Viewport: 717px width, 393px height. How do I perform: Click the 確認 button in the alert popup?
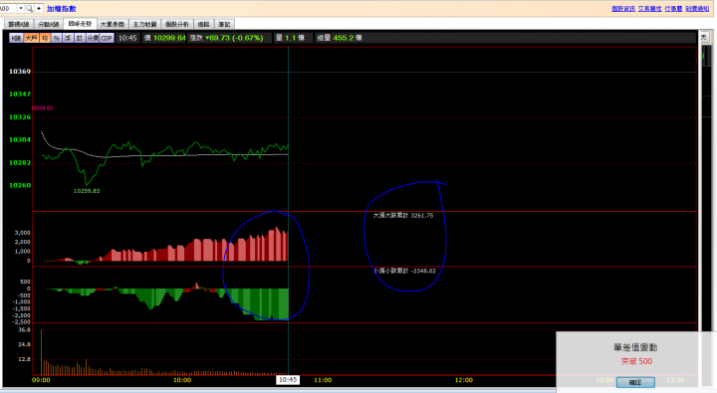coord(635,382)
